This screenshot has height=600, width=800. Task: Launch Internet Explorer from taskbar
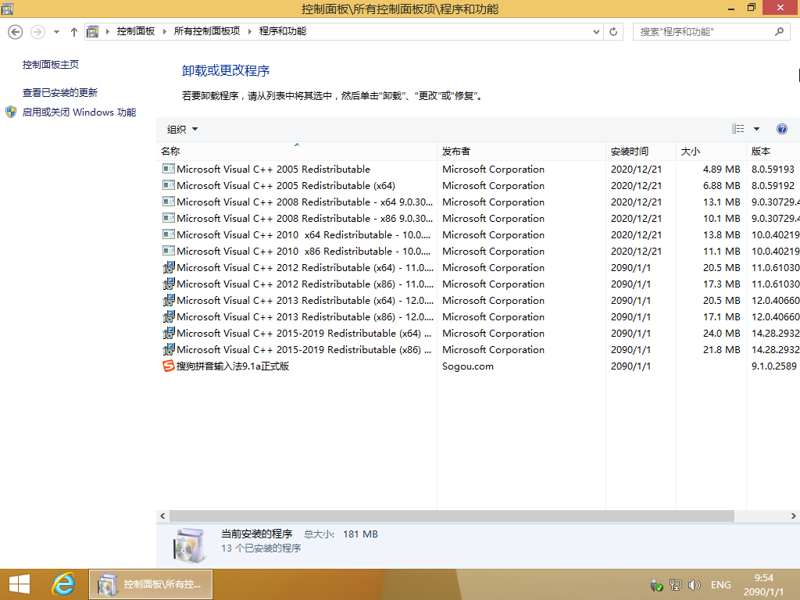coord(63,584)
